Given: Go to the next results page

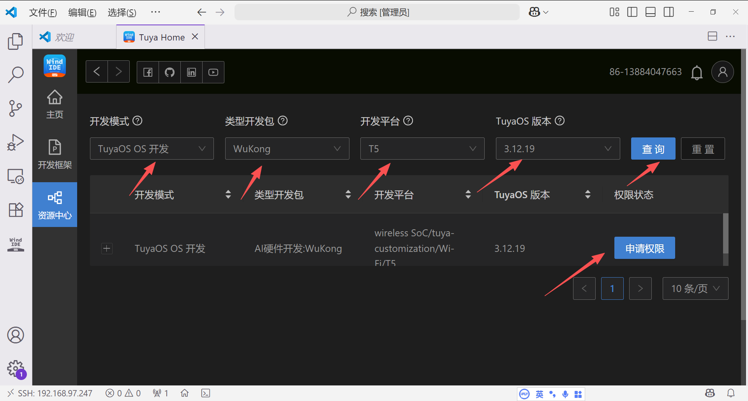Looking at the screenshot, I should [640, 288].
